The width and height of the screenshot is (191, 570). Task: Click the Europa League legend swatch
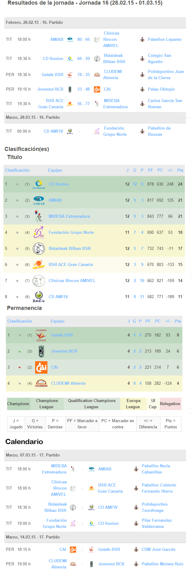(x=133, y=404)
